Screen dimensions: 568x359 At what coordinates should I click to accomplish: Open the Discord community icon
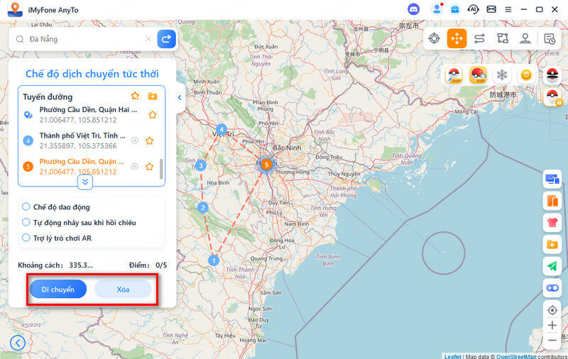click(414, 9)
